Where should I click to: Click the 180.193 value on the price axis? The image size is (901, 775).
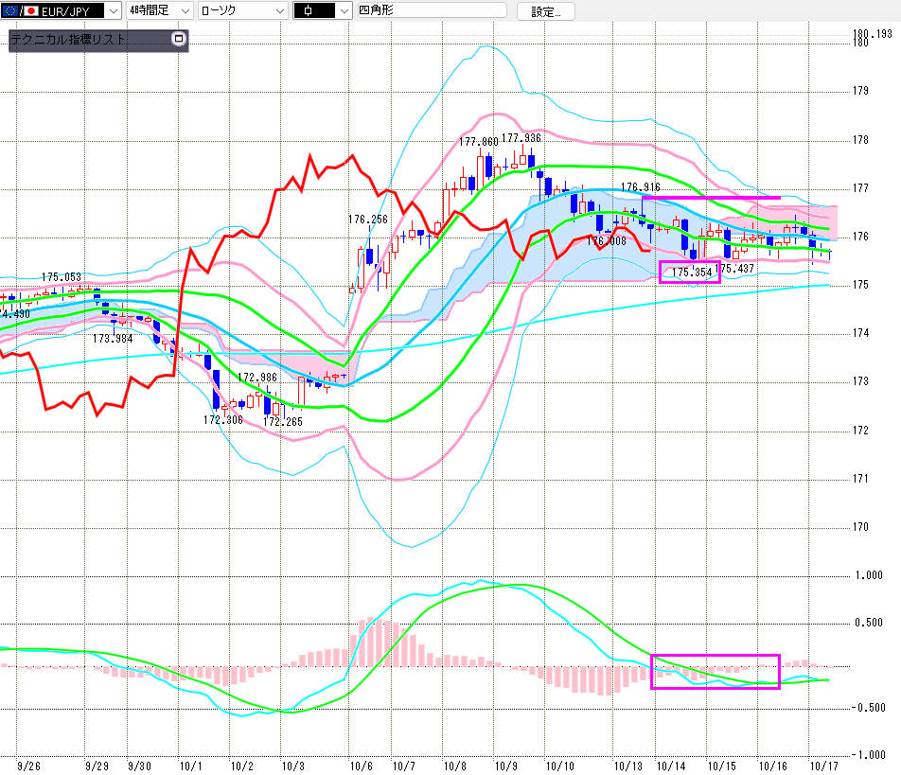coord(872,34)
